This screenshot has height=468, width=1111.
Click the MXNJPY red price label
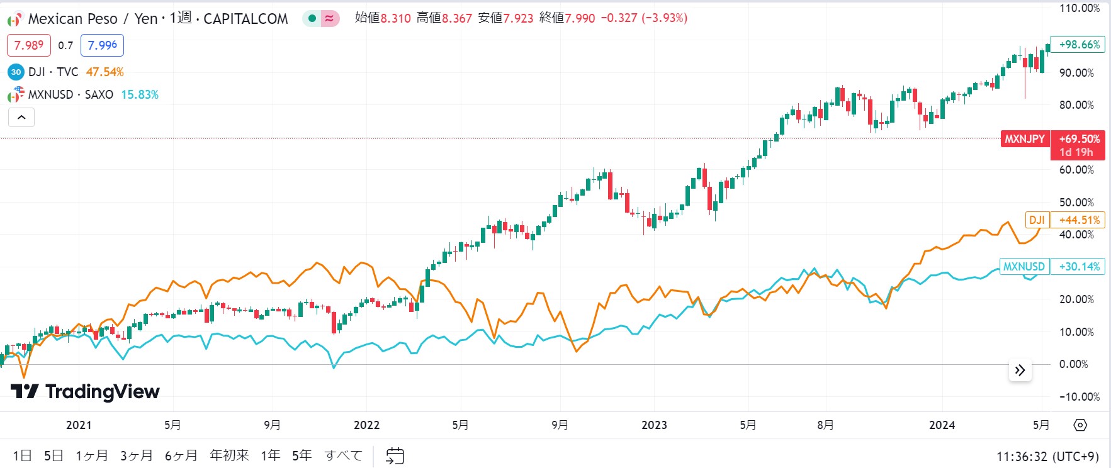pyautogui.click(x=1025, y=139)
